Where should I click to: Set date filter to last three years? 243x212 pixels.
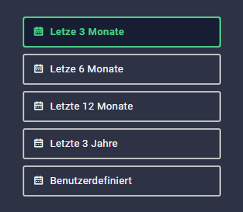click(122, 144)
